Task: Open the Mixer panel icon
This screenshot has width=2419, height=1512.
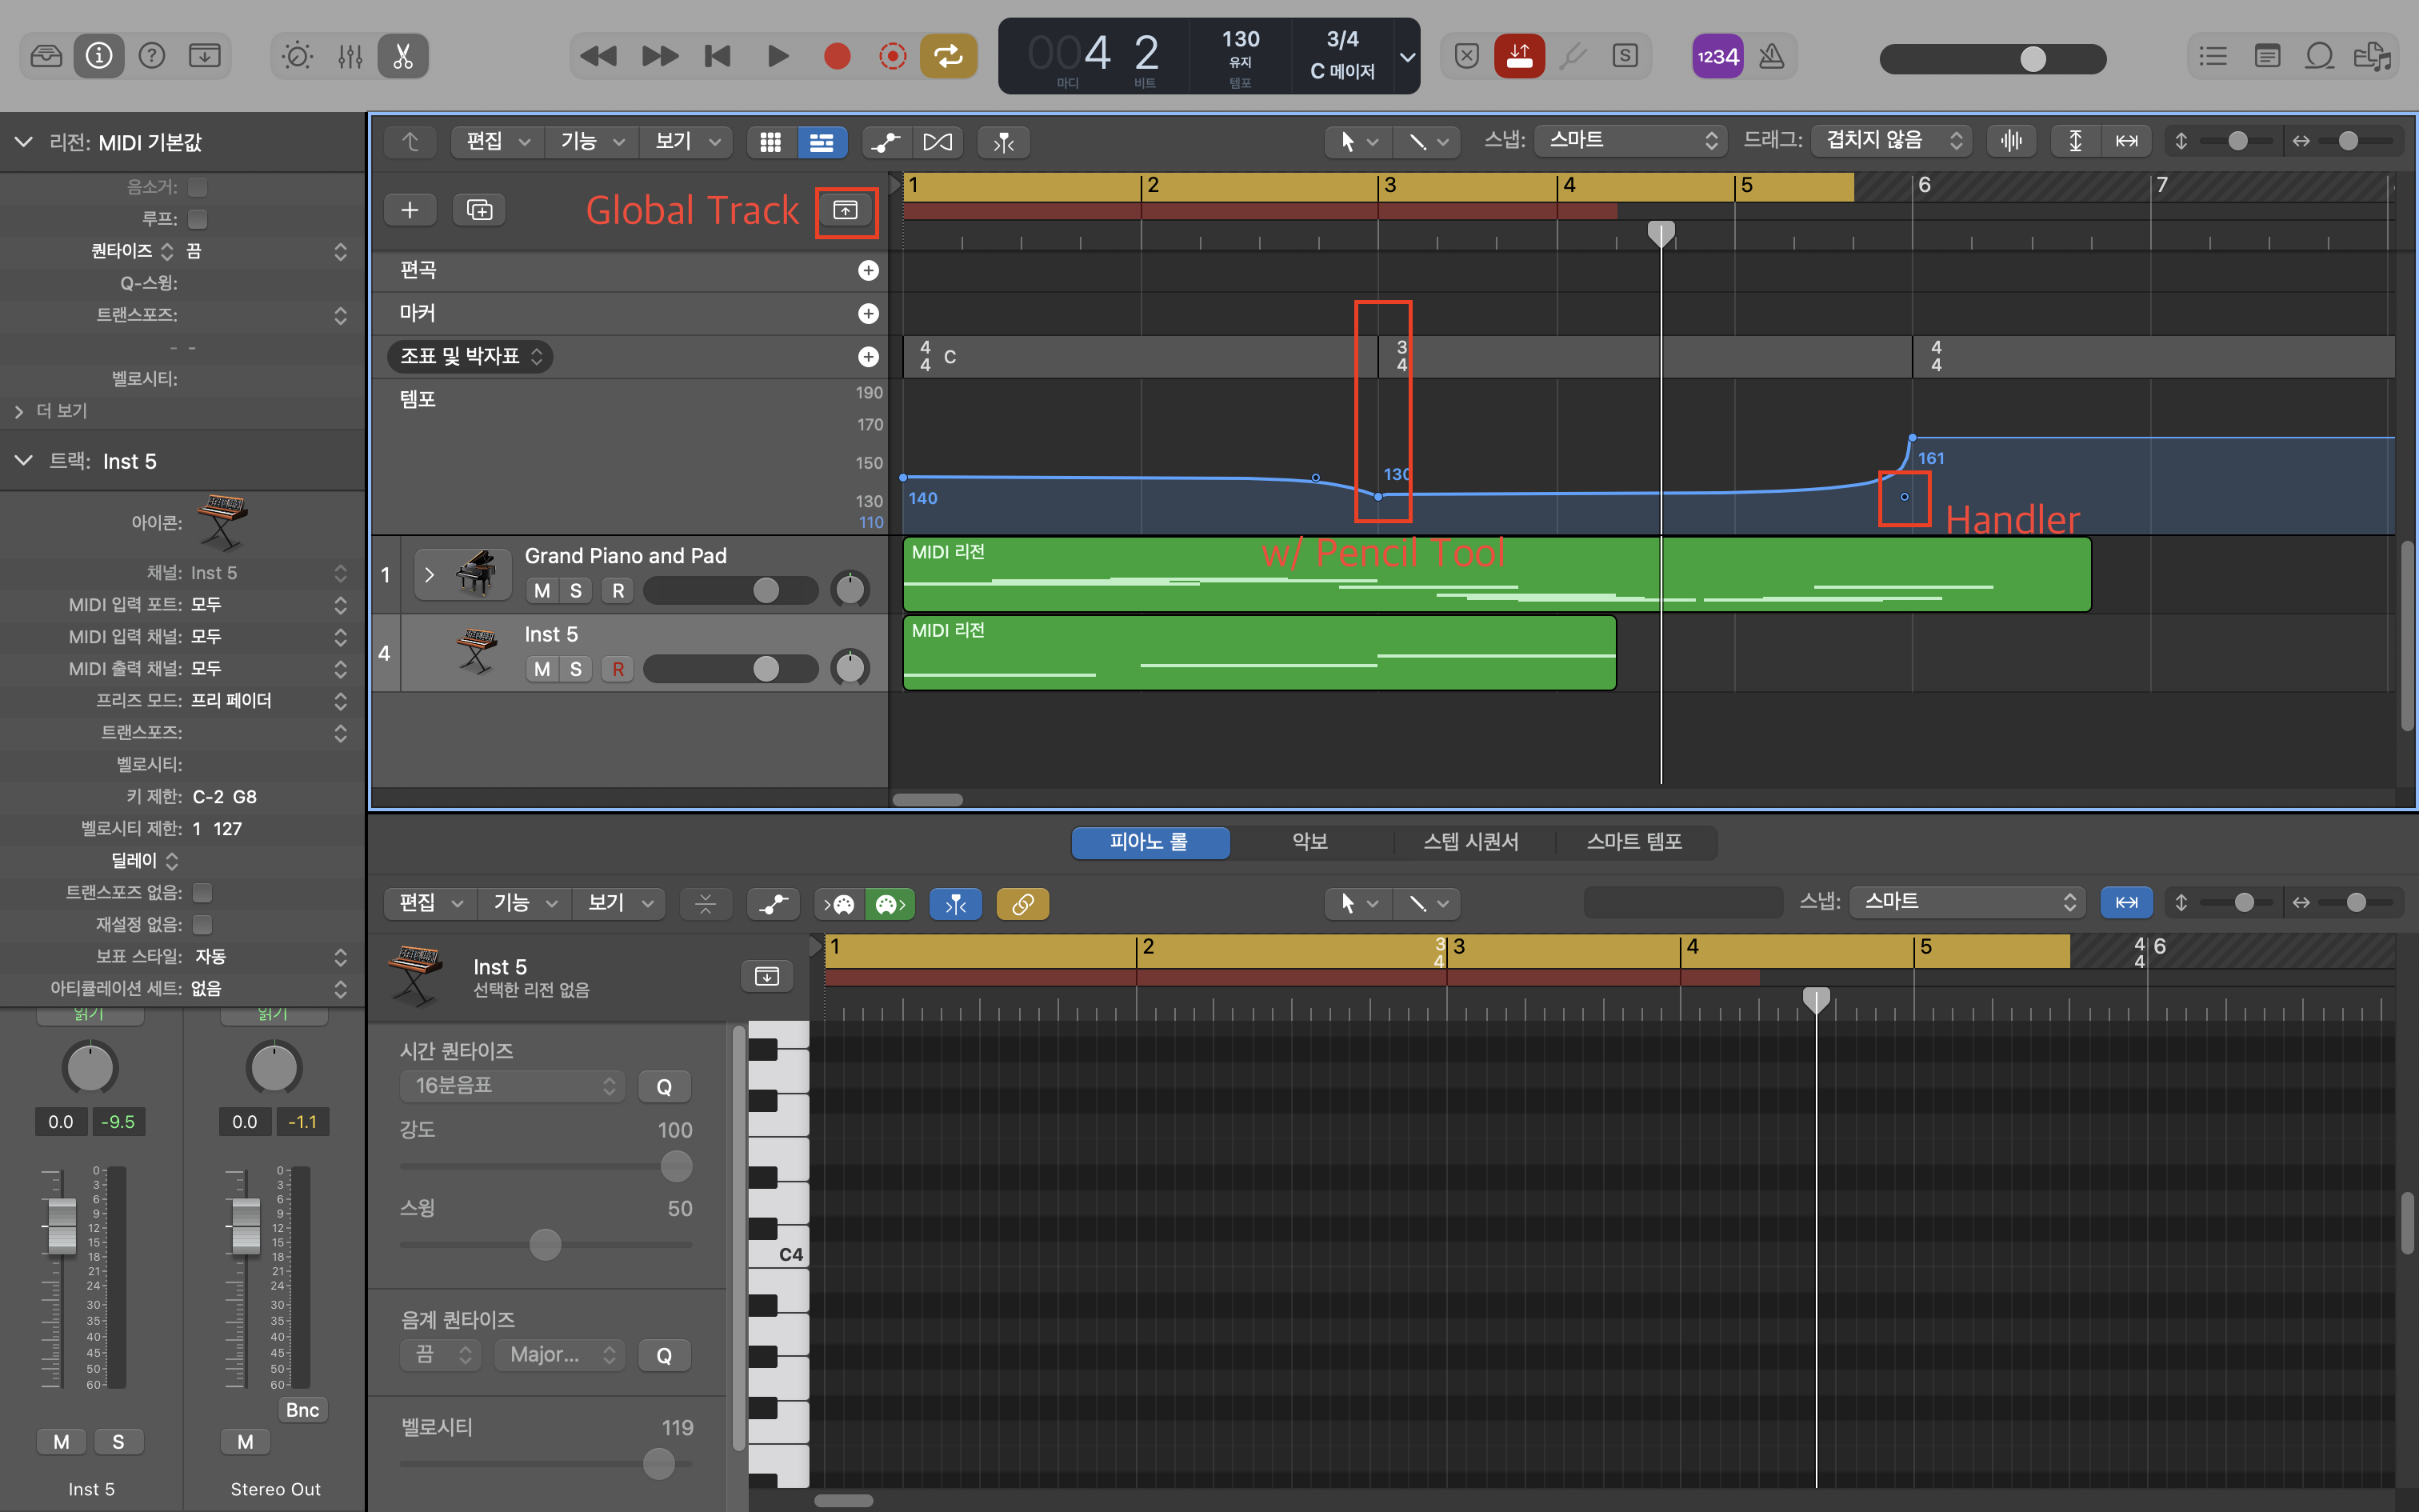Action: [x=350, y=56]
